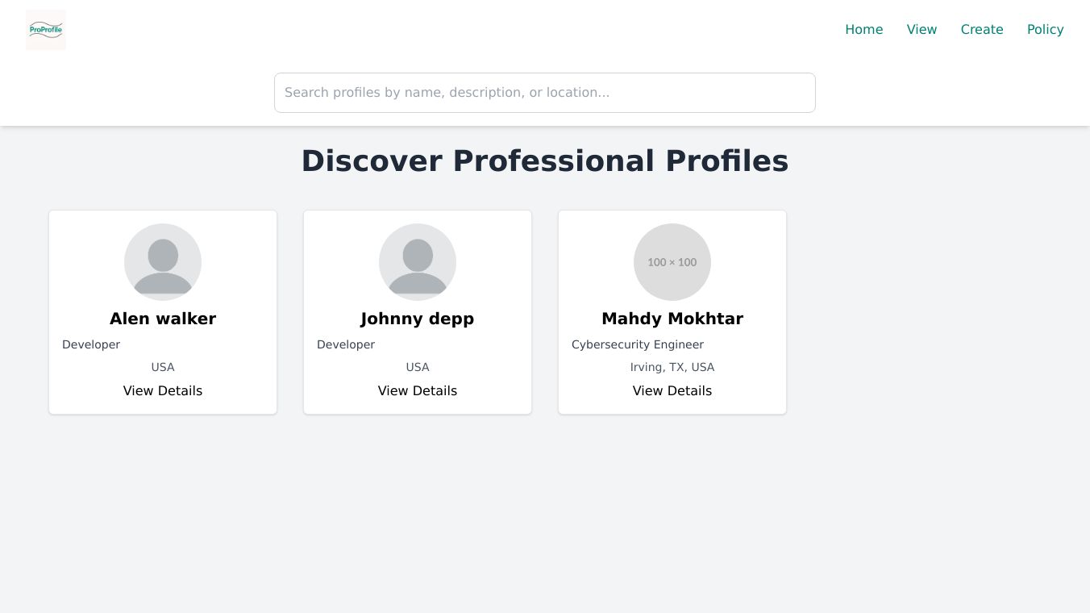Click the Cybersecurity Engineer description text
The width and height of the screenshot is (1090, 613).
(x=638, y=345)
